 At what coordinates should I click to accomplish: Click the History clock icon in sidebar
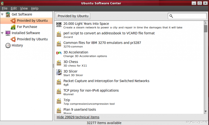pos(8,46)
